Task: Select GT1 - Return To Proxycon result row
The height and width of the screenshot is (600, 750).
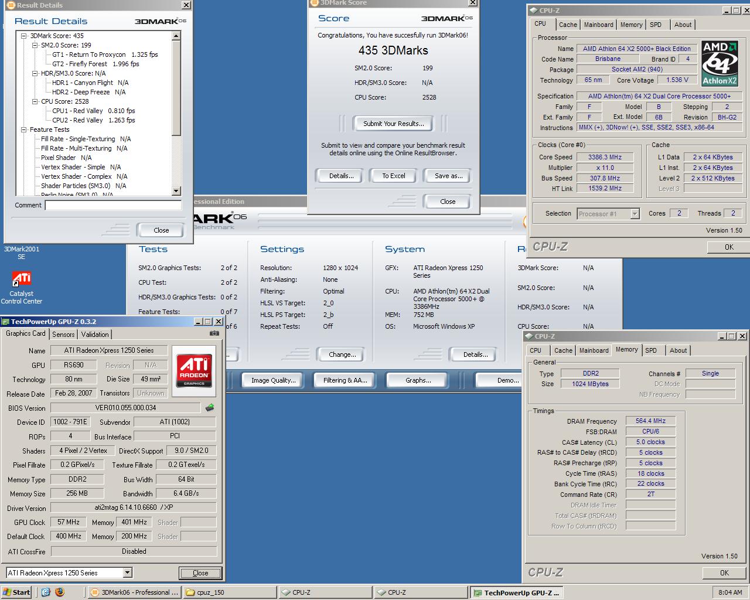Action: (105, 54)
